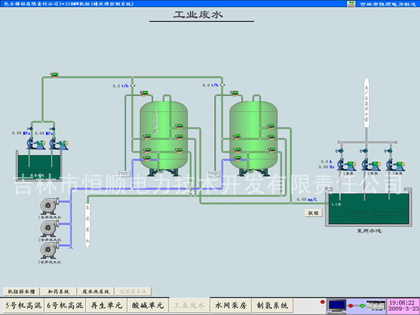Select the 2号罗茨风机 blower icon
420x315 pixels.
coord(48,229)
